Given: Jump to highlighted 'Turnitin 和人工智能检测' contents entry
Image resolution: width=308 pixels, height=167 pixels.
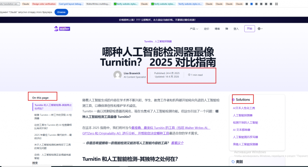Looking at the screenshot, I should point(53,107).
